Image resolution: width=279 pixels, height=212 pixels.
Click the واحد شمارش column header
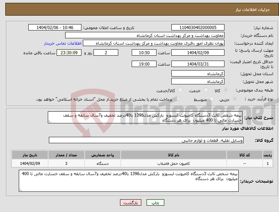103,155
